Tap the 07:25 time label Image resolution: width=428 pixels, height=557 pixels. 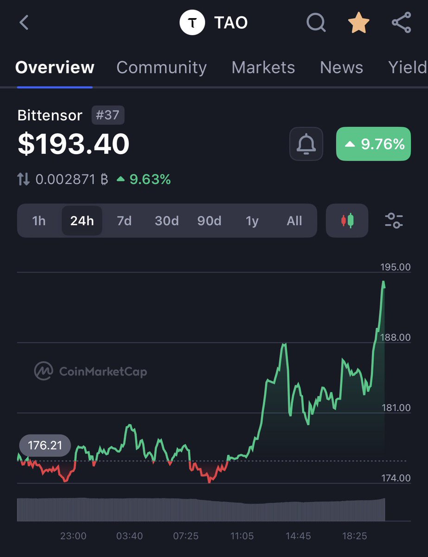(x=185, y=536)
